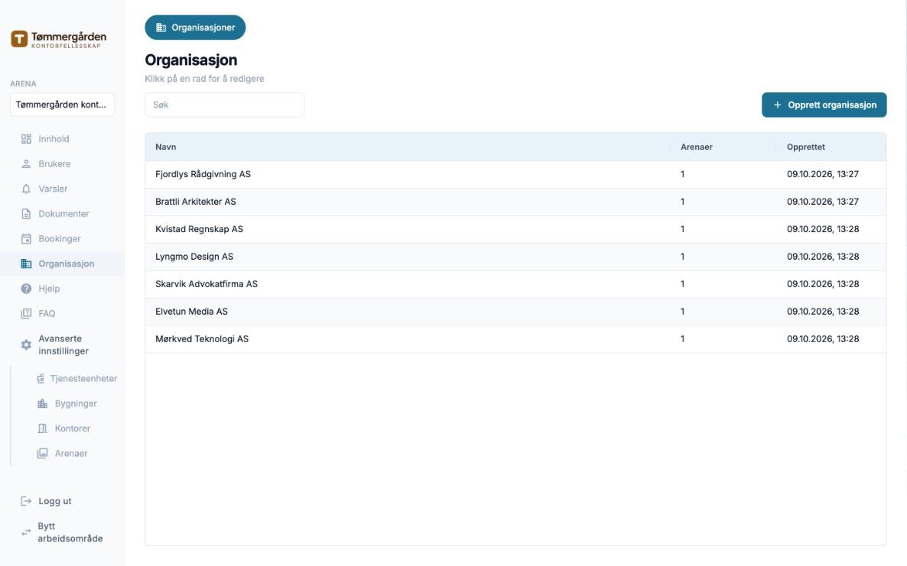The height and width of the screenshot is (566, 907).
Task: Click the Varsler bell icon
Action: click(26, 189)
